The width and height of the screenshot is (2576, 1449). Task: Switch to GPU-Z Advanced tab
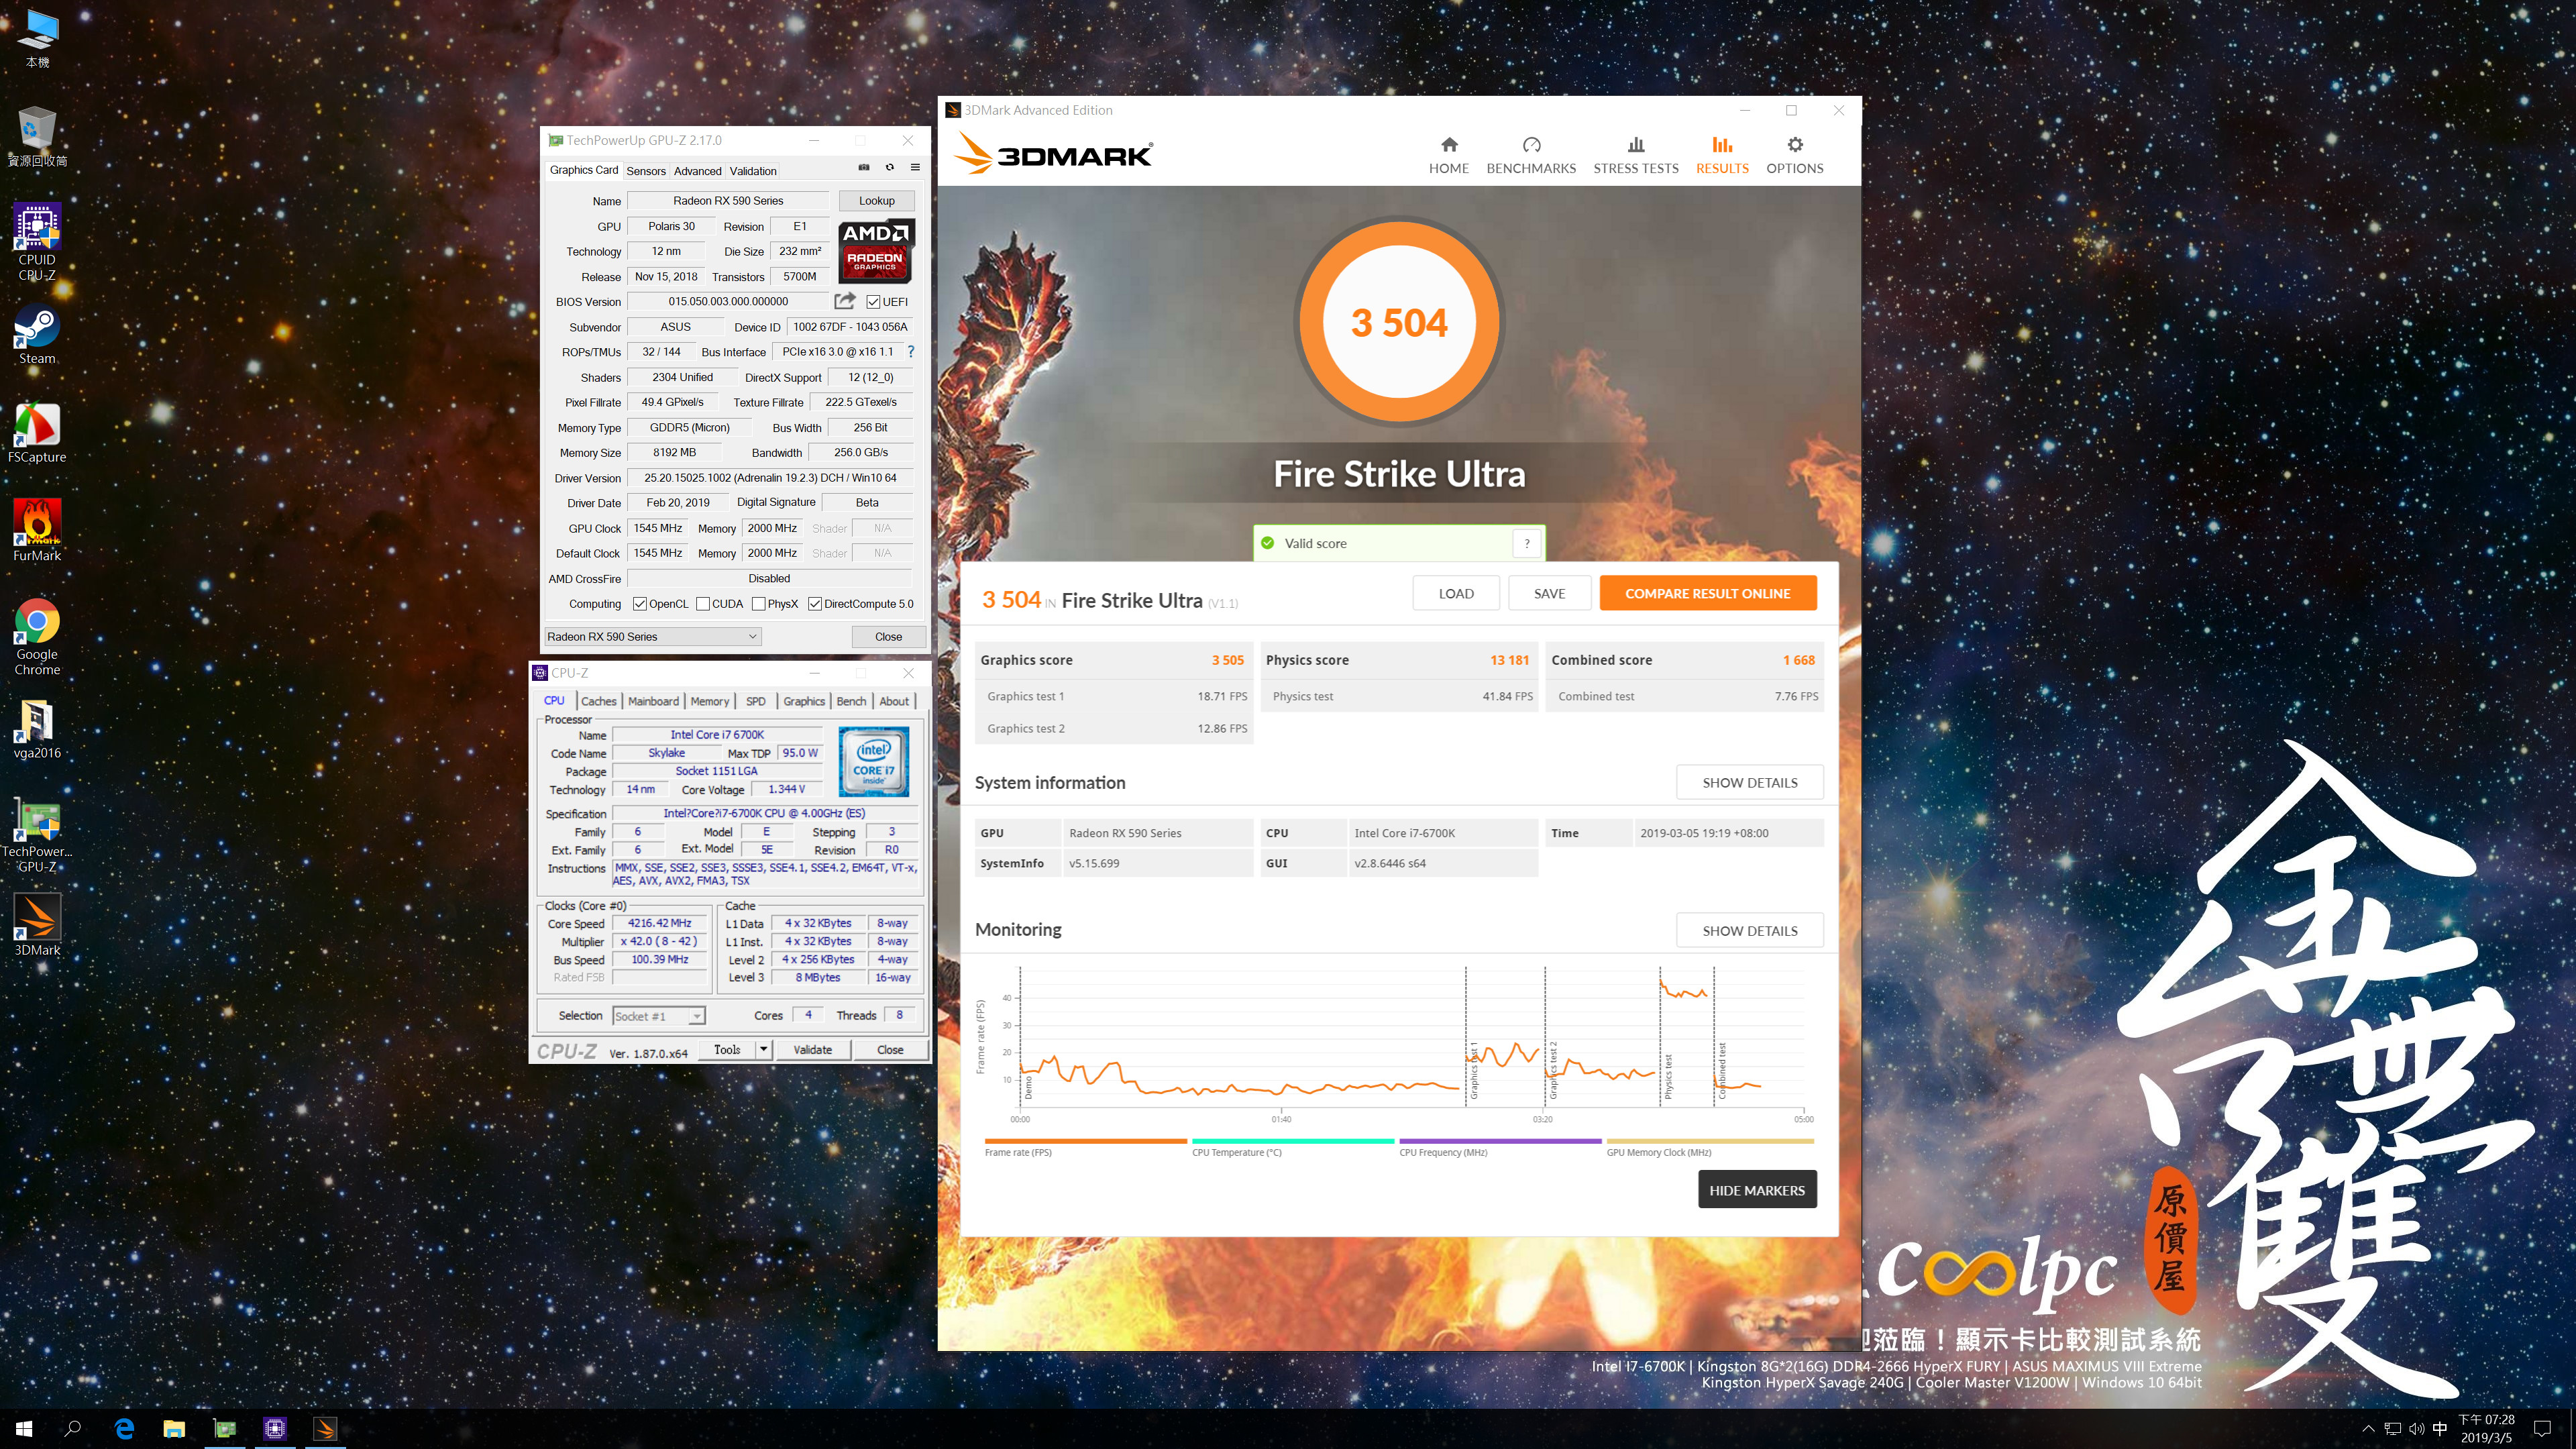[697, 171]
